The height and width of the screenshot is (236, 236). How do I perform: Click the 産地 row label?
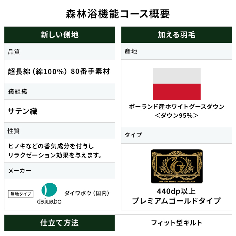point(131,52)
